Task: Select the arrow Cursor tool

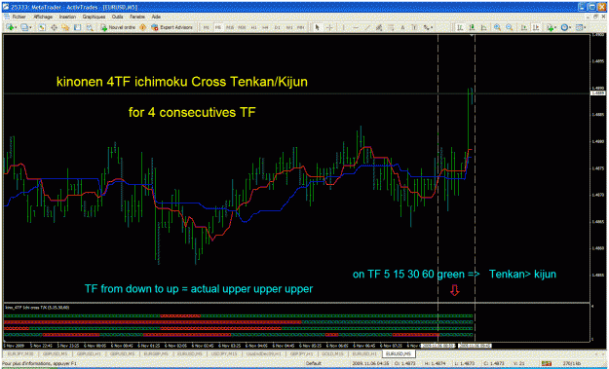Action: coord(318,27)
